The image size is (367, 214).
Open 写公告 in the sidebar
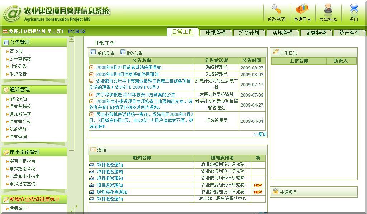coord(16,52)
